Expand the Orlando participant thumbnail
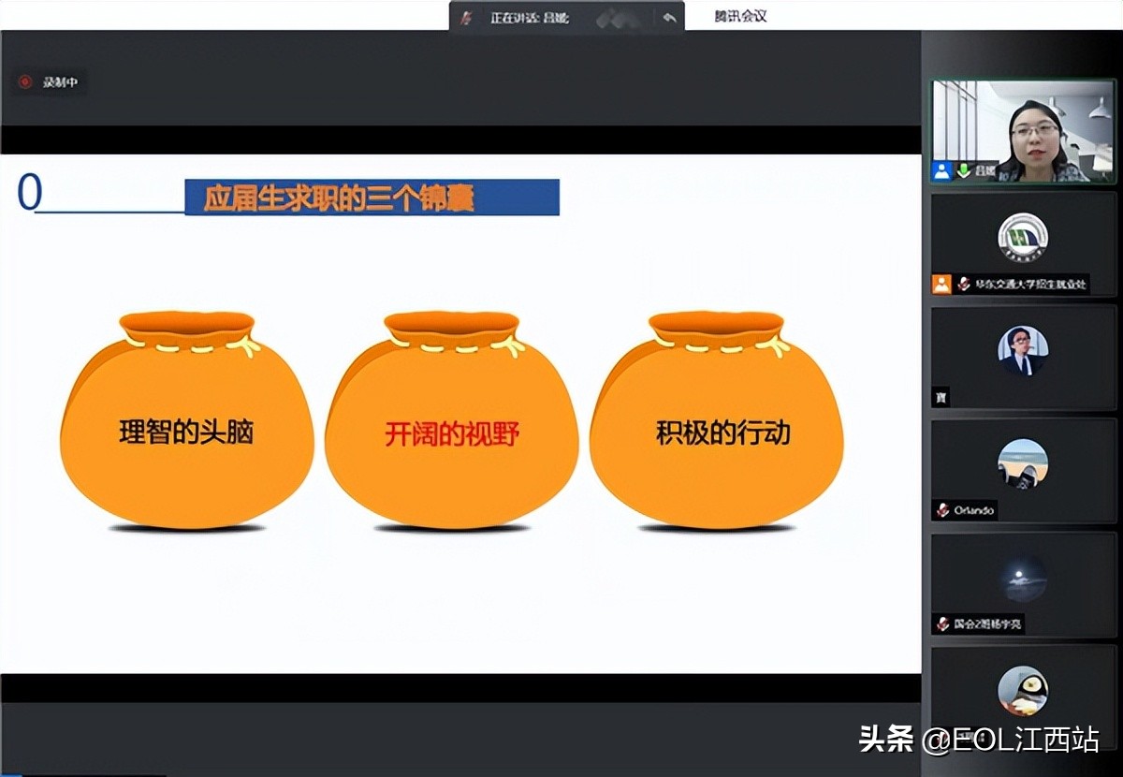This screenshot has width=1123, height=777. pyautogui.click(x=1023, y=470)
